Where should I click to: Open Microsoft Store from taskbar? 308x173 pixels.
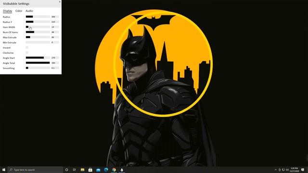coord(90,170)
